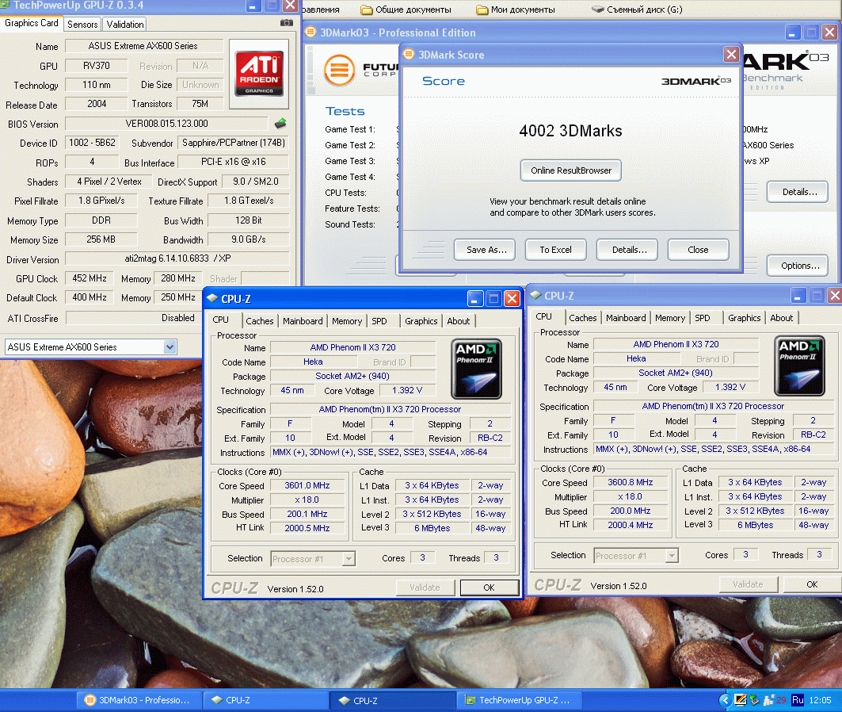
Task: Click the Driver Version field in GPU-Z
Action: point(177,259)
